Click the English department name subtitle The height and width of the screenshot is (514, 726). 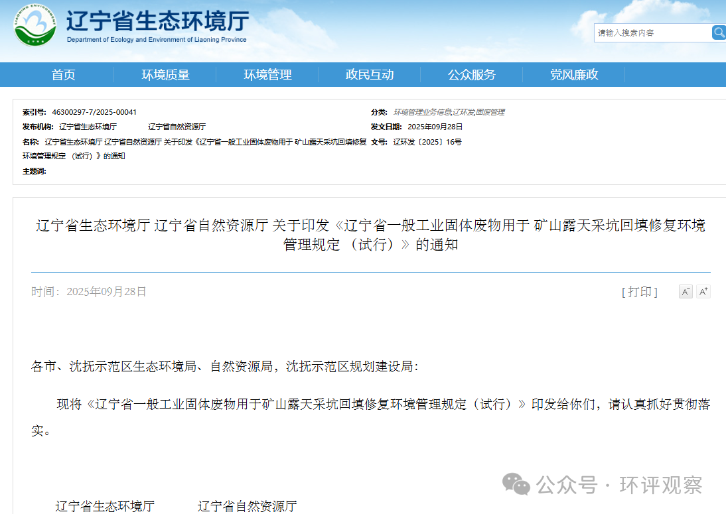(x=157, y=40)
